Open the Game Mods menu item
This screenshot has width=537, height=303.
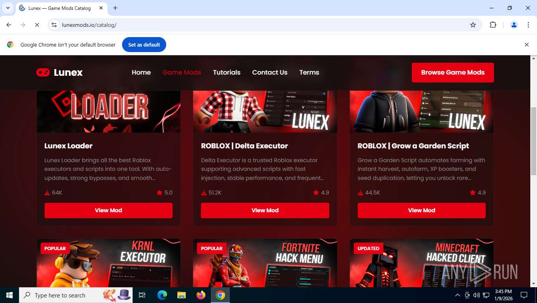[182, 73]
